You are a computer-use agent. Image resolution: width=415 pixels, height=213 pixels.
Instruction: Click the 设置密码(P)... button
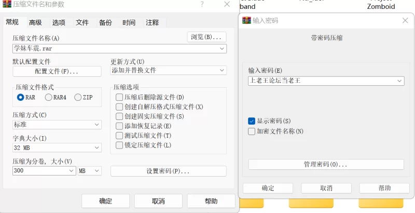pos(168,171)
